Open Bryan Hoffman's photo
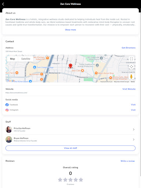The height and width of the screenshot is (188, 141). (9, 140)
